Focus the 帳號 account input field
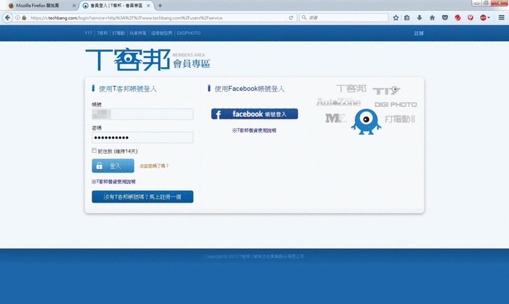 [x=143, y=114]
